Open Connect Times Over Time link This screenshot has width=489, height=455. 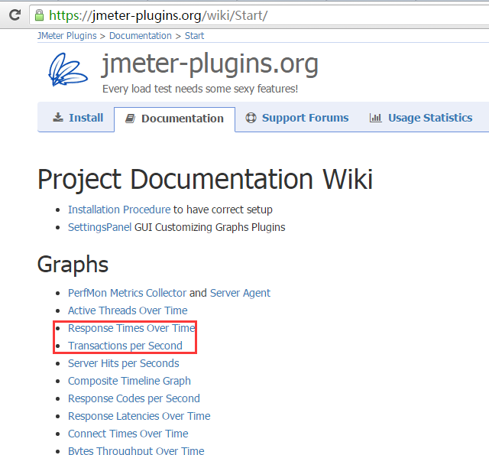pyautogui.click(x=128, y=434)
